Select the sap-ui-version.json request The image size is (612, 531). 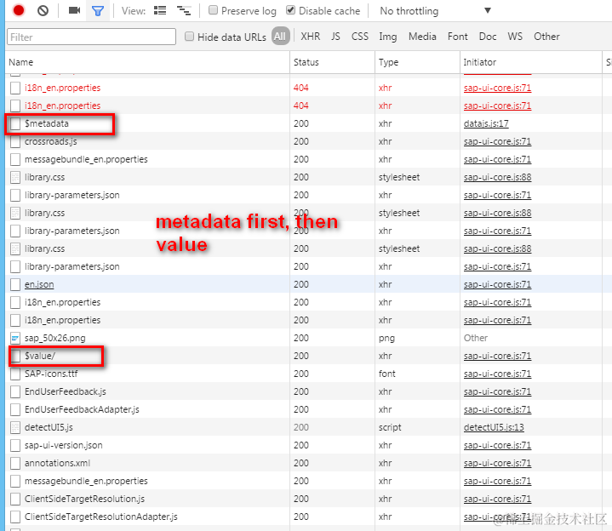(64, 446)
